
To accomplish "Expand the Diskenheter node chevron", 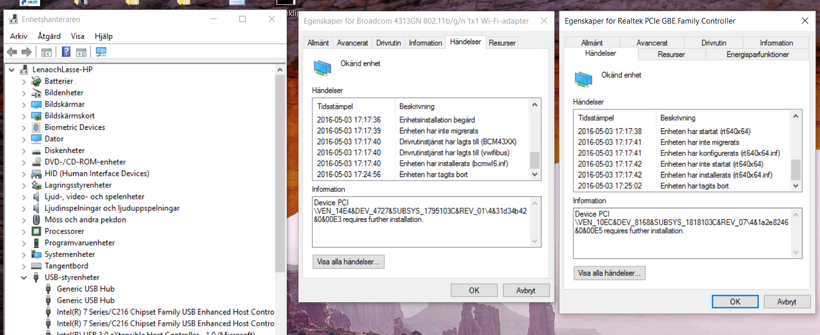I will coord(24,151).
